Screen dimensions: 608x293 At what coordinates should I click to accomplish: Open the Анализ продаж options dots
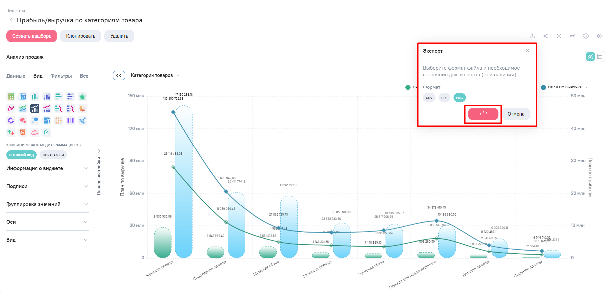click(84, 57)
